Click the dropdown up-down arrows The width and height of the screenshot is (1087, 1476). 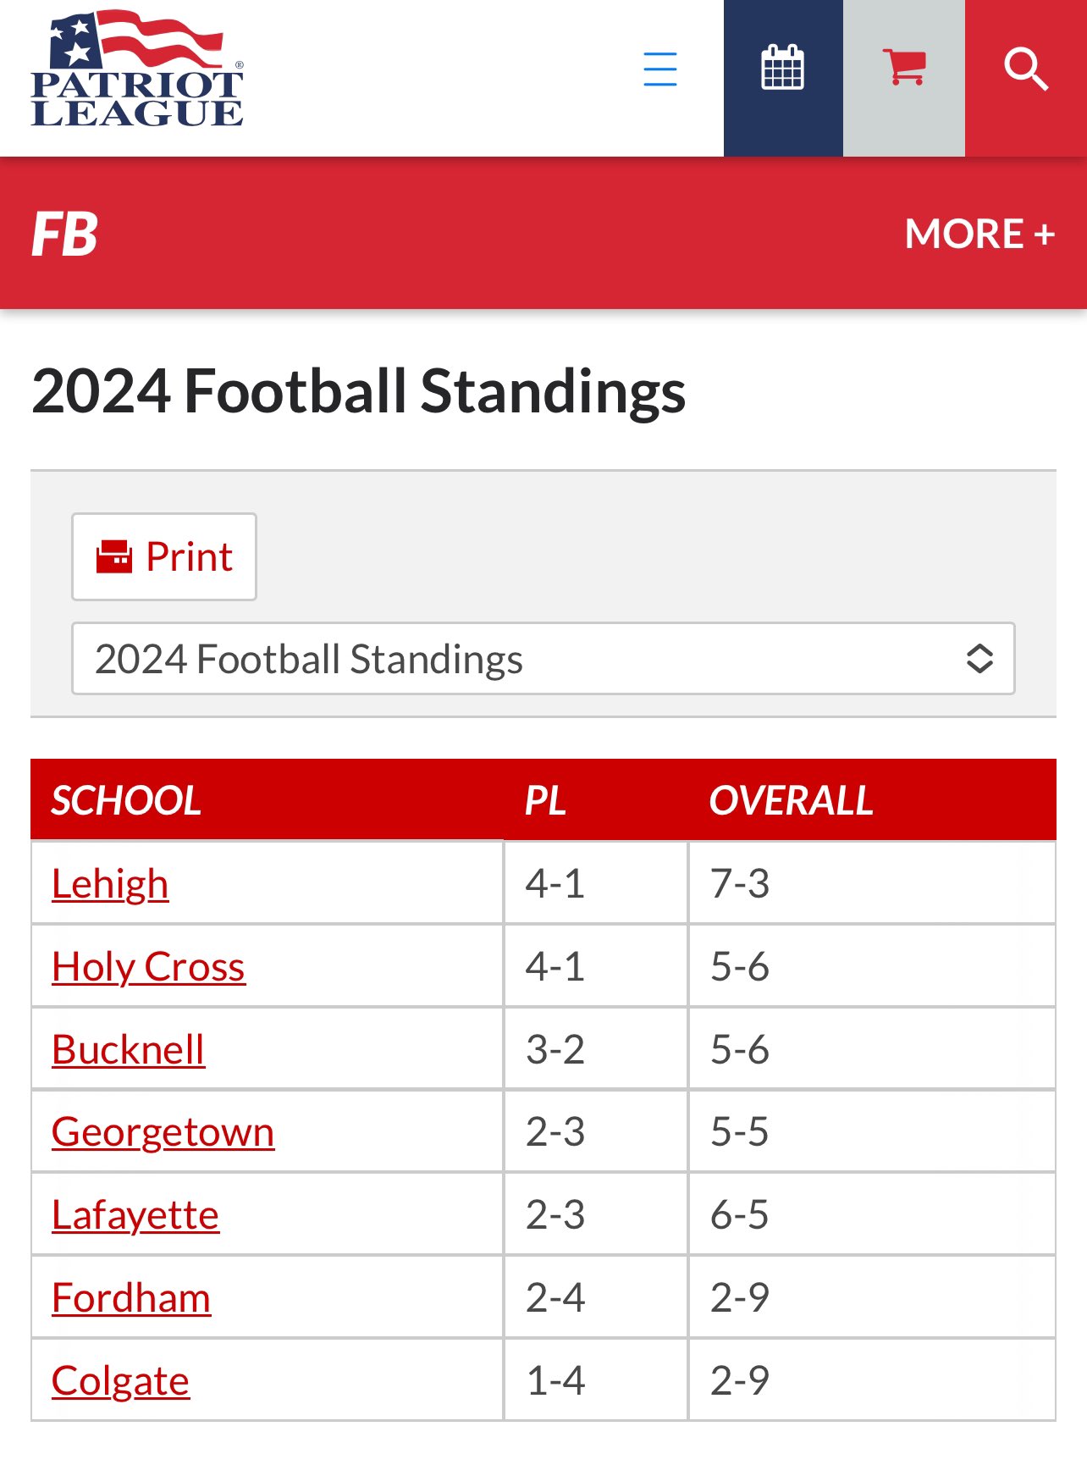pos(979,659)
